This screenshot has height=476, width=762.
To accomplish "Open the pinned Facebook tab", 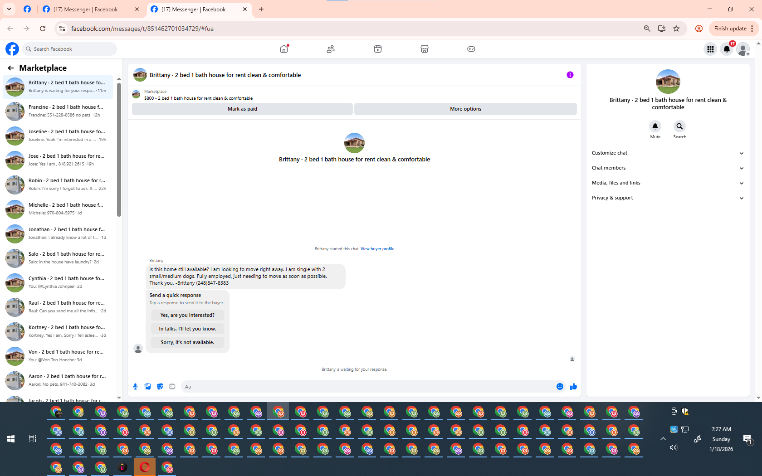I will (x=27, y=9).
